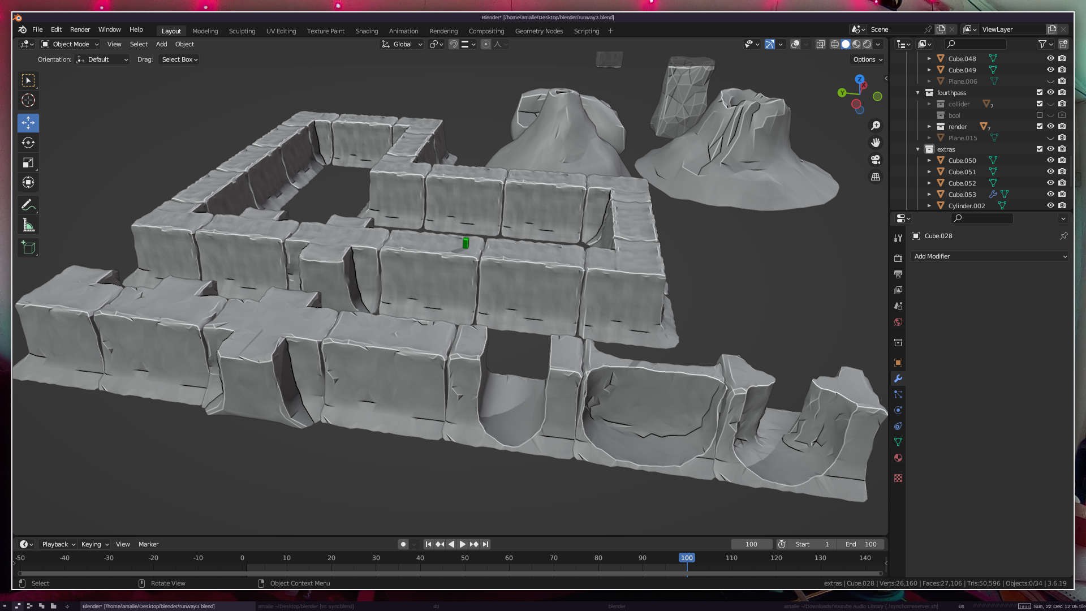Uncheck the fourthpass collection
The image size is (1086, 611).
click(1040, 92)
